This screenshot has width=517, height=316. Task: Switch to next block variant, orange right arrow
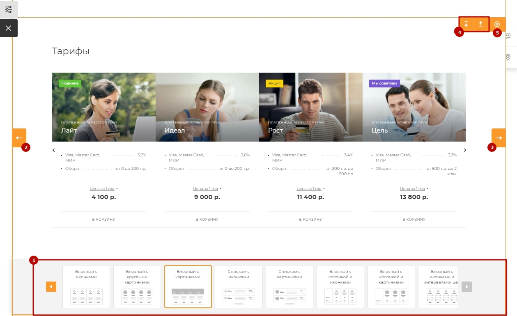[499, 138]
